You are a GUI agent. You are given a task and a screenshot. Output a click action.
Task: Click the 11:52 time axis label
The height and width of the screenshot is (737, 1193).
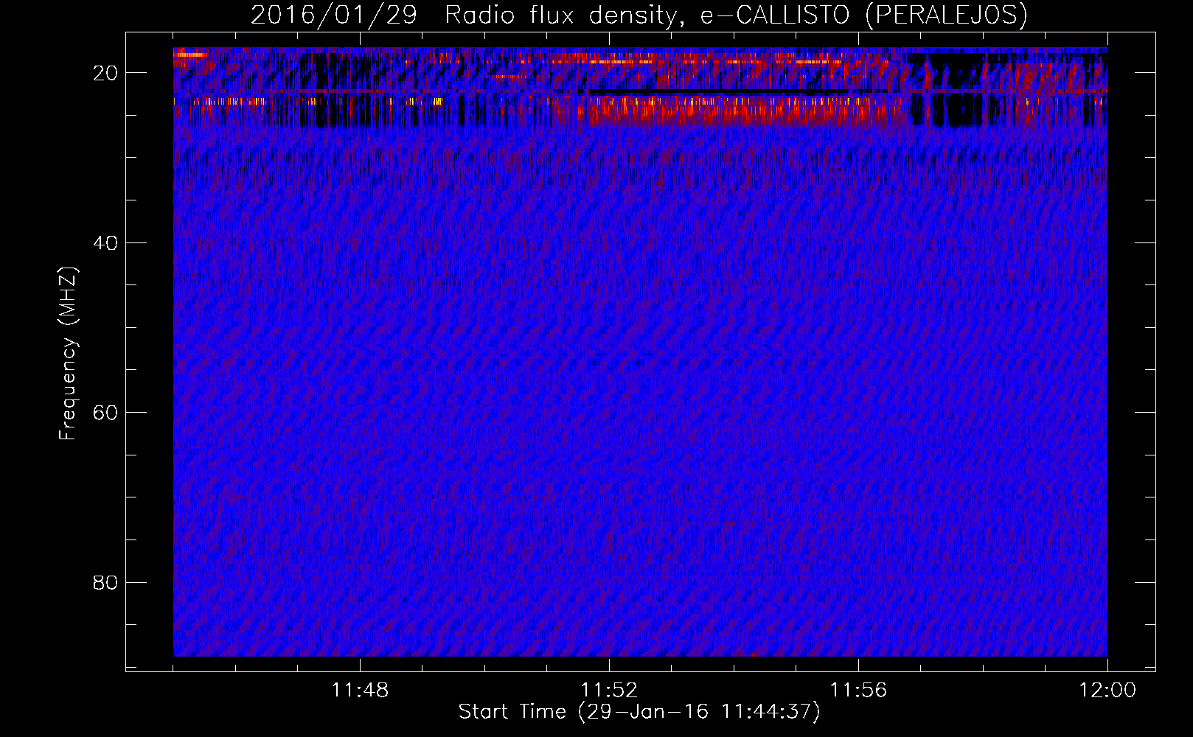coord(609,691)
